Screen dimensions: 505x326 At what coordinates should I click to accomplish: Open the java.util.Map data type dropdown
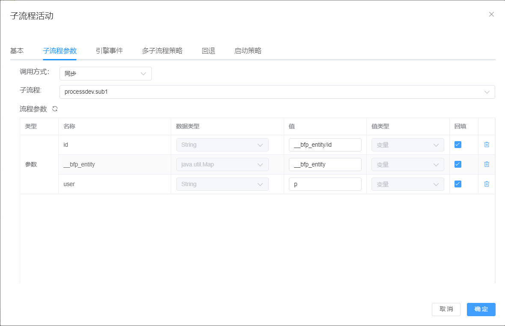(x=222, y=164)
